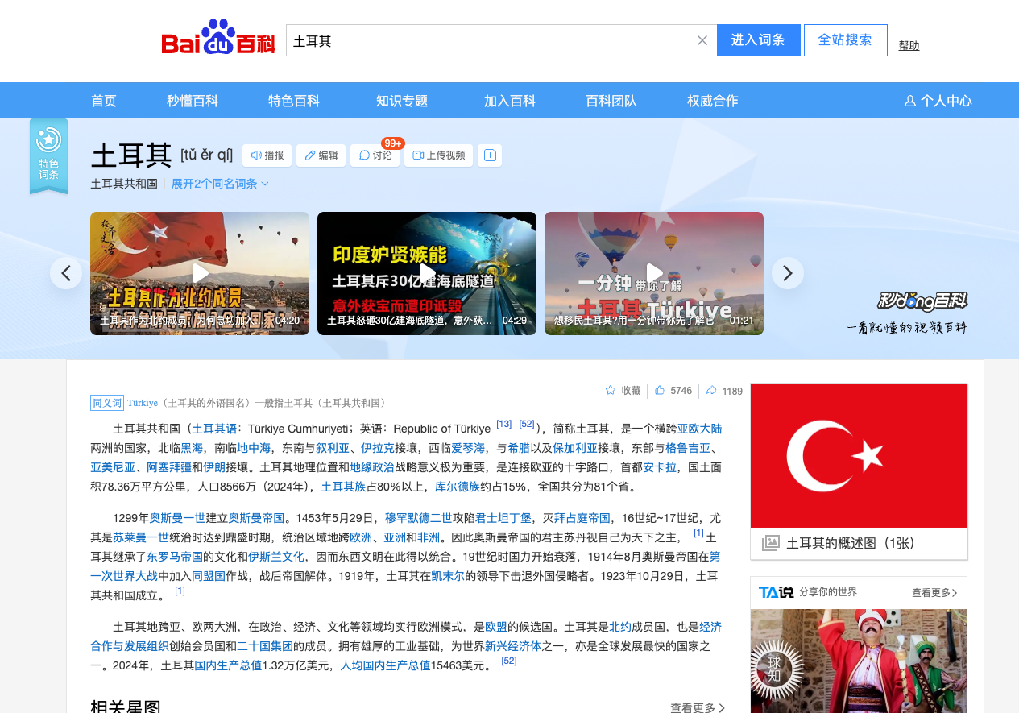Open the 库尔德族 link

click(458, 487)
